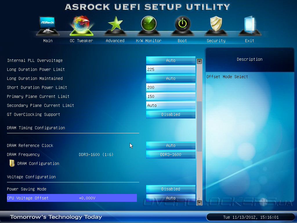Viewport: 297px width, 223px height.
Task: Select the Internal PLL Overvoltage label
Action: pos(35,60)
